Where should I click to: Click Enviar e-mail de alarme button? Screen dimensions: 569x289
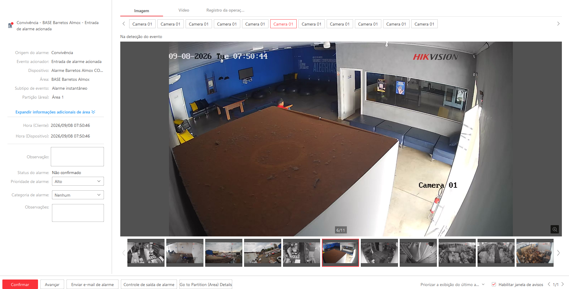[92, 284]
